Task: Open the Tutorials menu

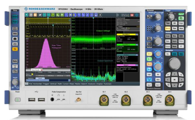Action: (107, 84)
